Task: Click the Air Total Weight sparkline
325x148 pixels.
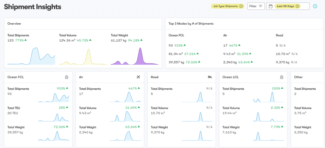Action: click(x=125, y=136)
